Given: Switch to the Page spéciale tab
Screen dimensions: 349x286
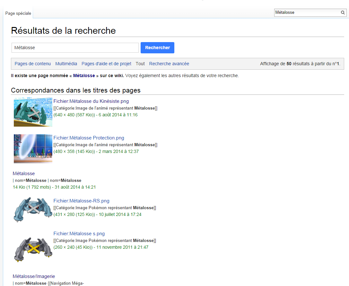Looking at the screenshot, I should 18,13.
